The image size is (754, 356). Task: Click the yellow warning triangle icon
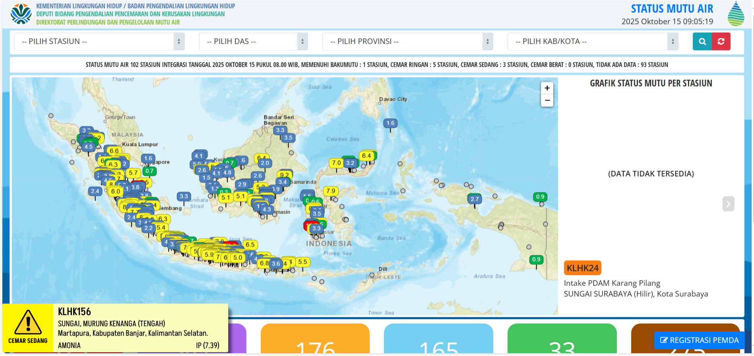28,322
